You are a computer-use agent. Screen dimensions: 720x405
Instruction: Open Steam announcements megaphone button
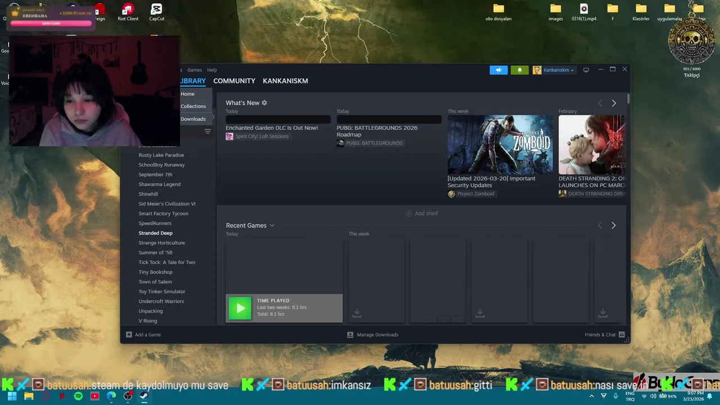point(498,70)
